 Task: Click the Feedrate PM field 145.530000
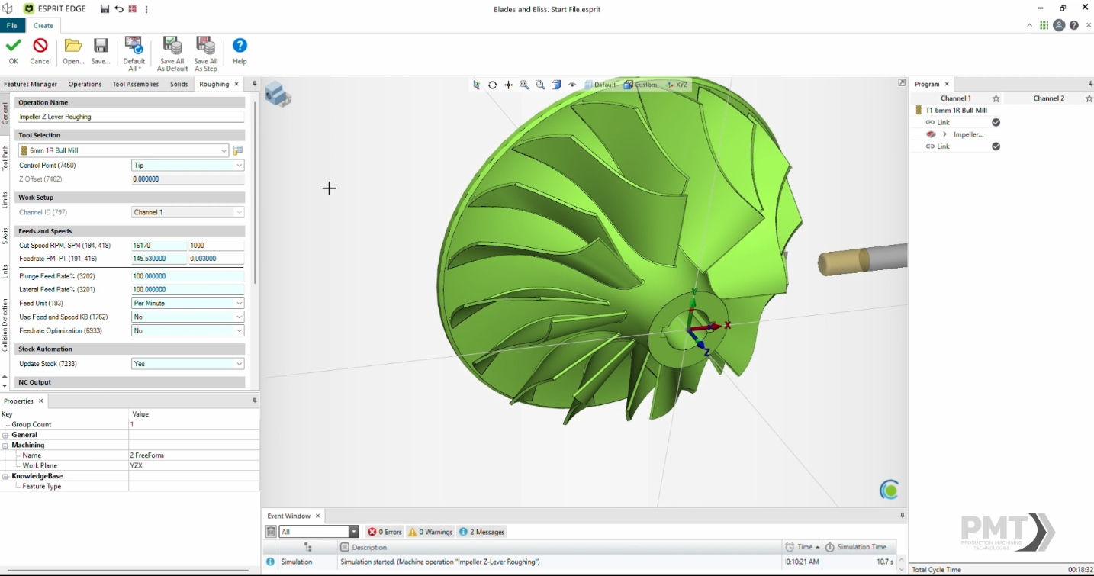pyautogui.click(x=159, y=259)
